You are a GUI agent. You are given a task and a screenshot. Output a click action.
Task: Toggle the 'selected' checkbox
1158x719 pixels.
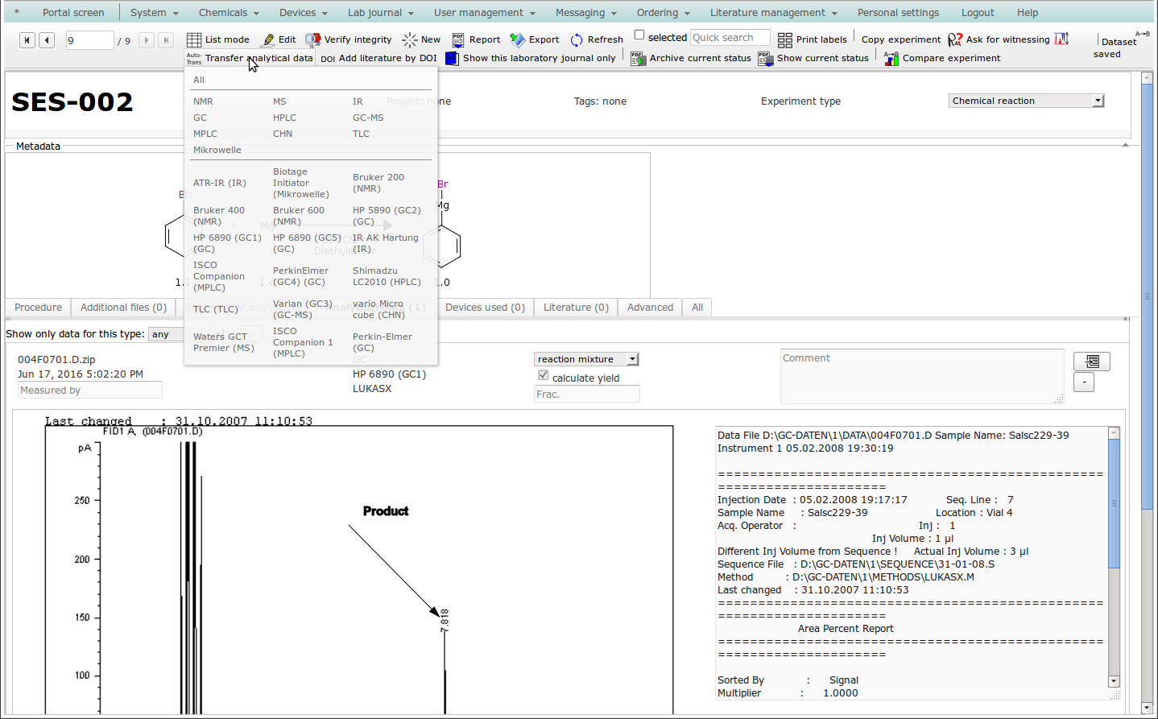[639, 35]
